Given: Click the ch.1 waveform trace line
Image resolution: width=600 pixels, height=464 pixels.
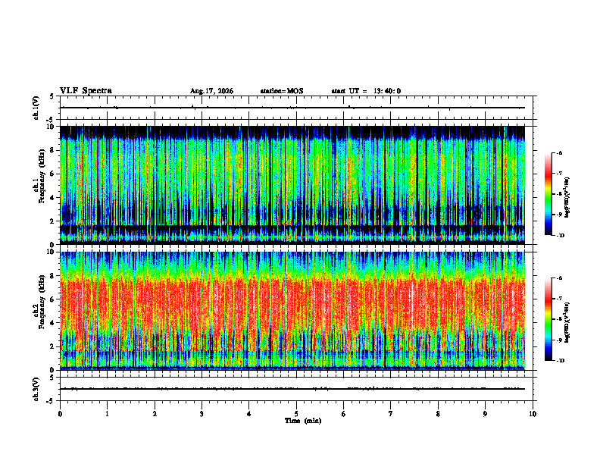Looking at the screenshot, I should [x=292, y=108].
